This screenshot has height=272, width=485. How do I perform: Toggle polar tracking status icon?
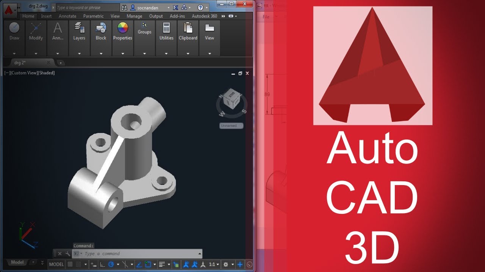coord(111,264)
